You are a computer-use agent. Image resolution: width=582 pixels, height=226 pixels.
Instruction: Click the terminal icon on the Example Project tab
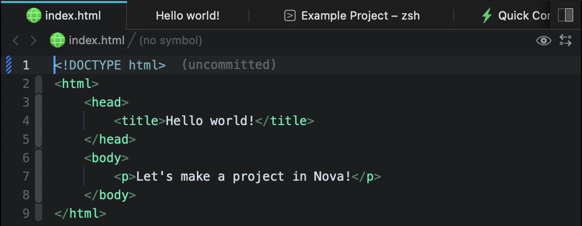(x=290, y=15)
